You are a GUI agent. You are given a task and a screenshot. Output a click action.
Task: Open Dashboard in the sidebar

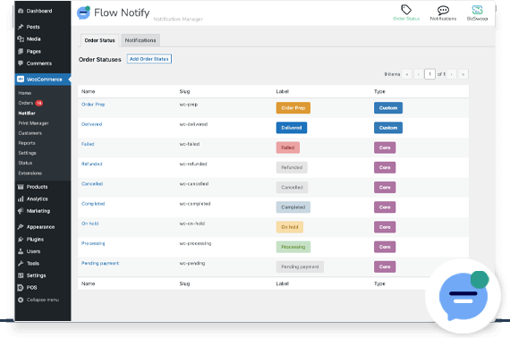pos(39,11)
